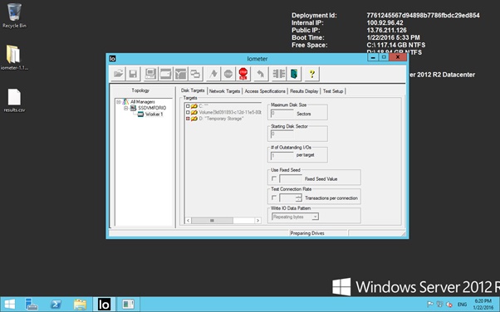Screen dimensions: 500x312
Task: Click the Preparing Drives status bar text
Action: [x=307, y=233]
